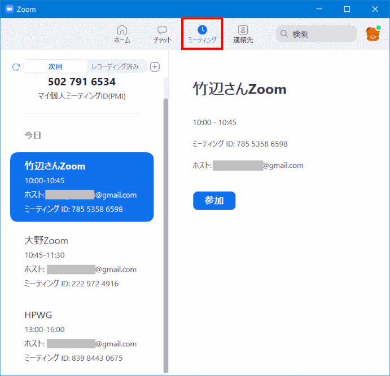Viewport: 390px width, 376px height.
Task: Refresh the meeting list
Action: [x=16, y=67]
